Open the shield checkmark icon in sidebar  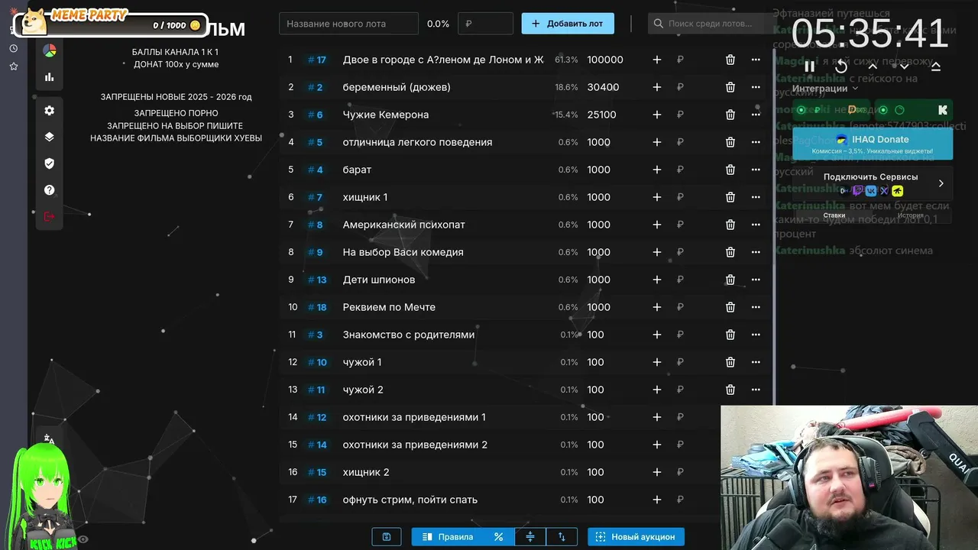tap(50, 163)
